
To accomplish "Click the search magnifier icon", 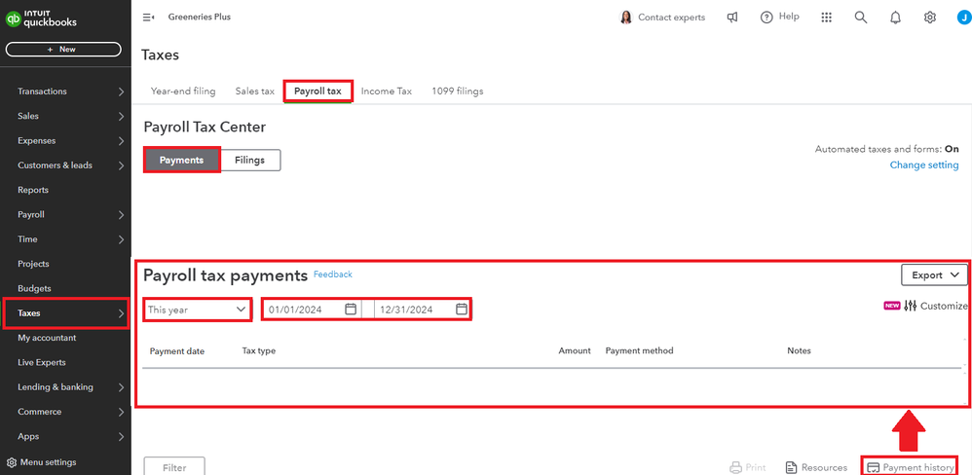I will point(860,18).
